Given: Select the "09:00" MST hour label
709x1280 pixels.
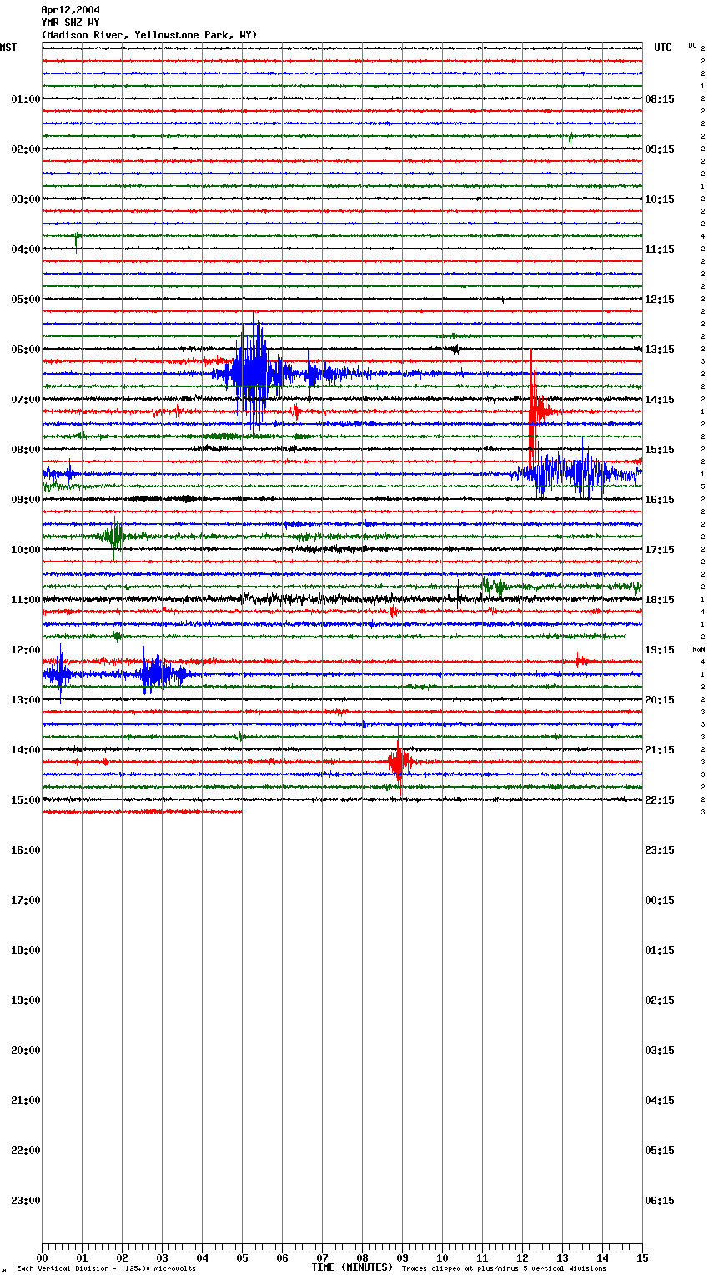Looking at the screenshot, I should tap(26, 500).
